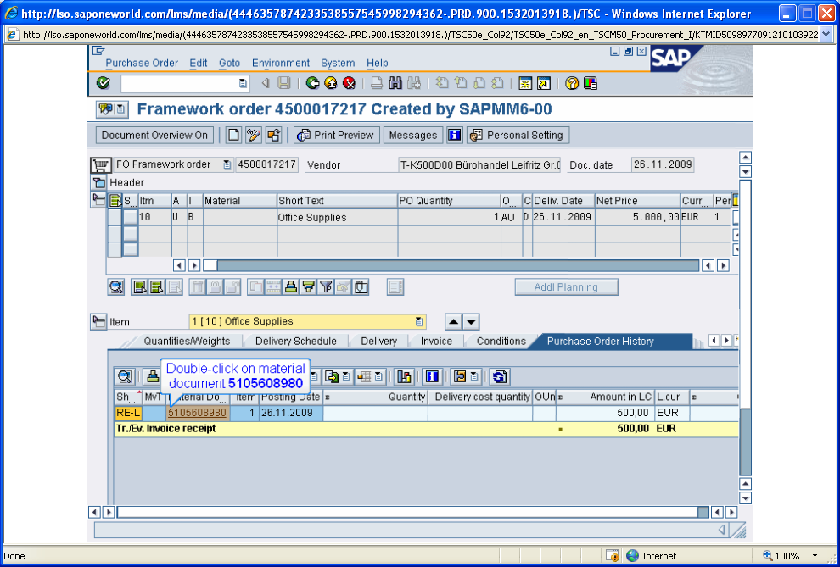Click the Generate Shortcut icon

click(544, 83)
